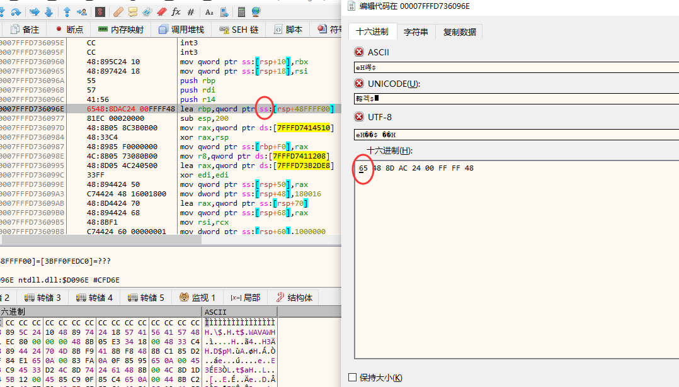Click the Run To User Code icon
The width and height of the screenshot is (679, 387).
pos(81,12)
